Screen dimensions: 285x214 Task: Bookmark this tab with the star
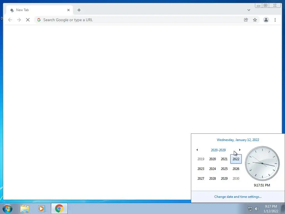point(255,20)
